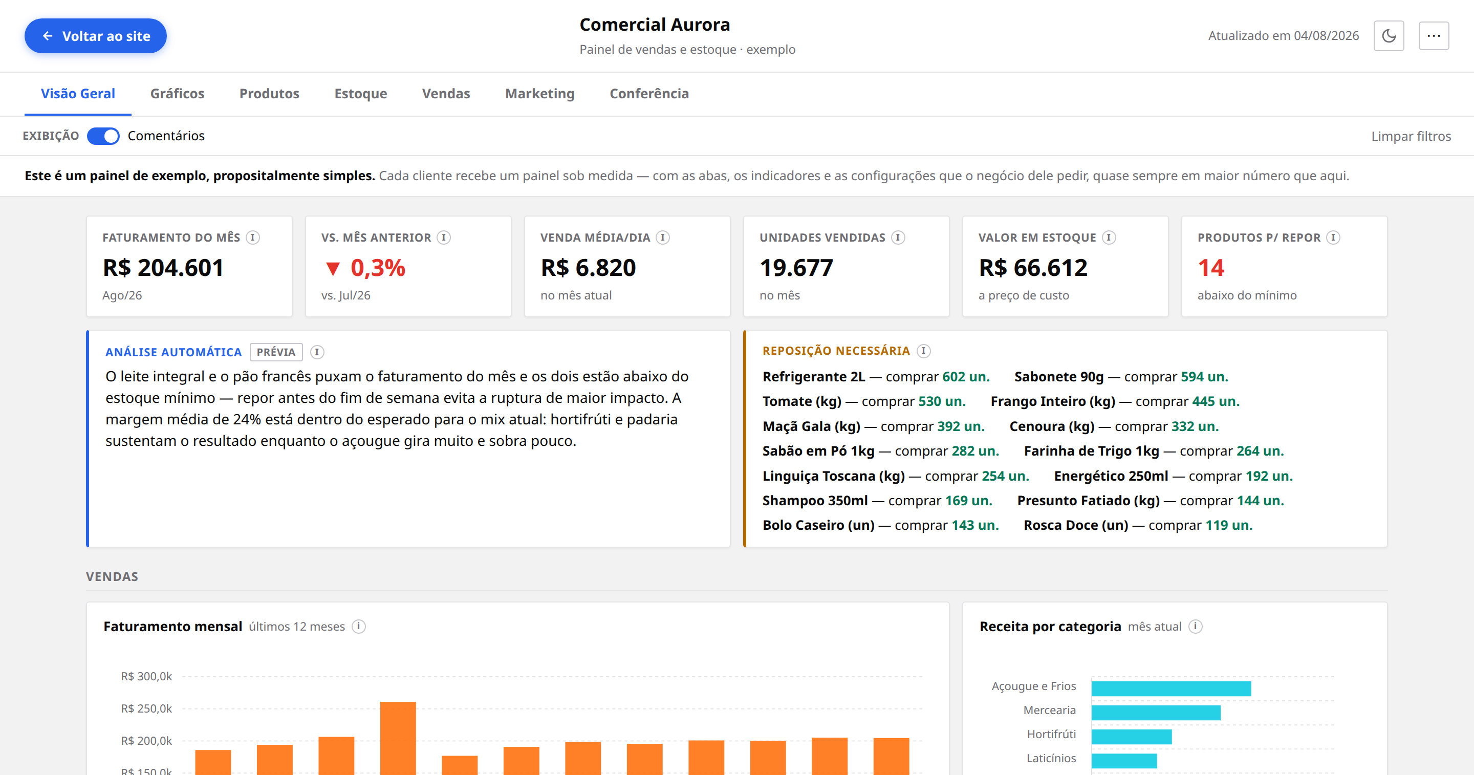Viewport: 1474px width, 775px height.
Task: Click Maçã Gala (kg) restock item
Action: coord(874,426)
